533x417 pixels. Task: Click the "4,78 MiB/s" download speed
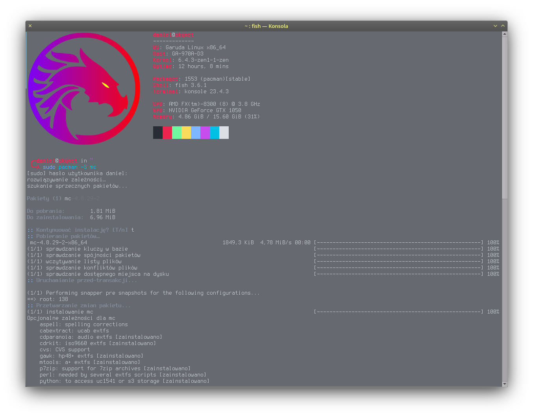(x=276, y=243)
